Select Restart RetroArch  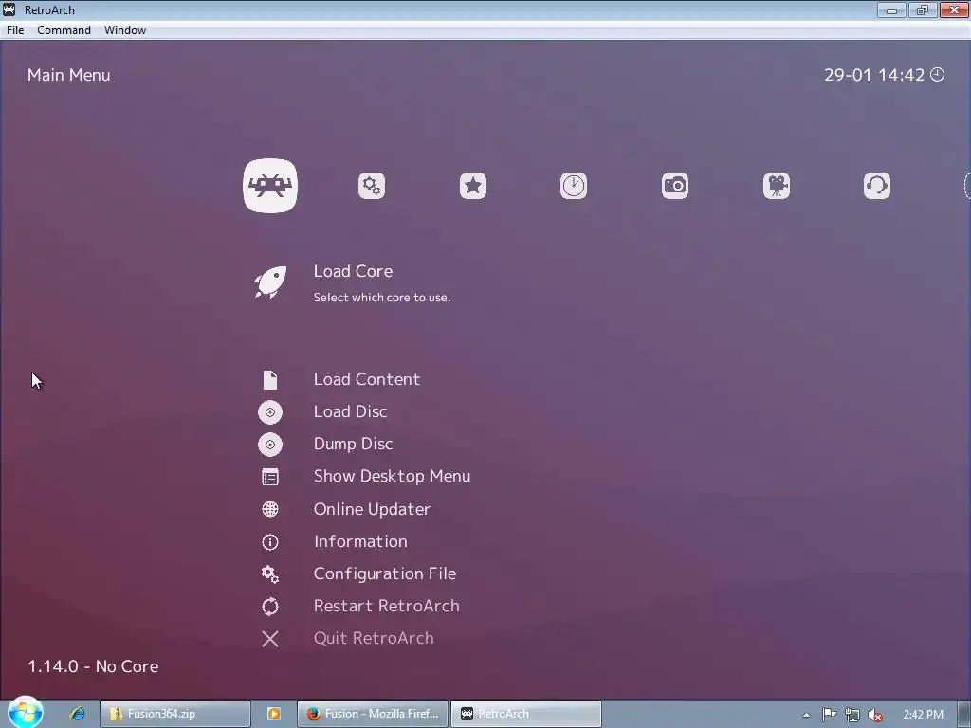click(x=387, y=606)
